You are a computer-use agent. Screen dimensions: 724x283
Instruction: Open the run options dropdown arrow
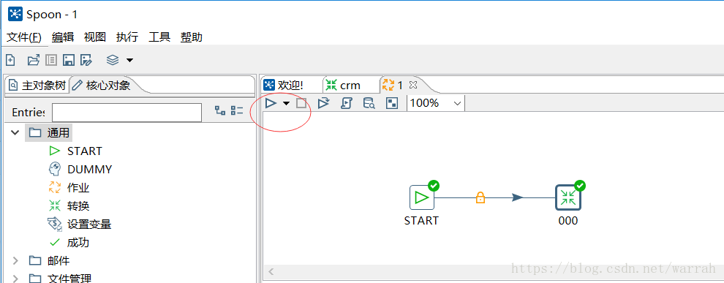(x=286, y=103)
